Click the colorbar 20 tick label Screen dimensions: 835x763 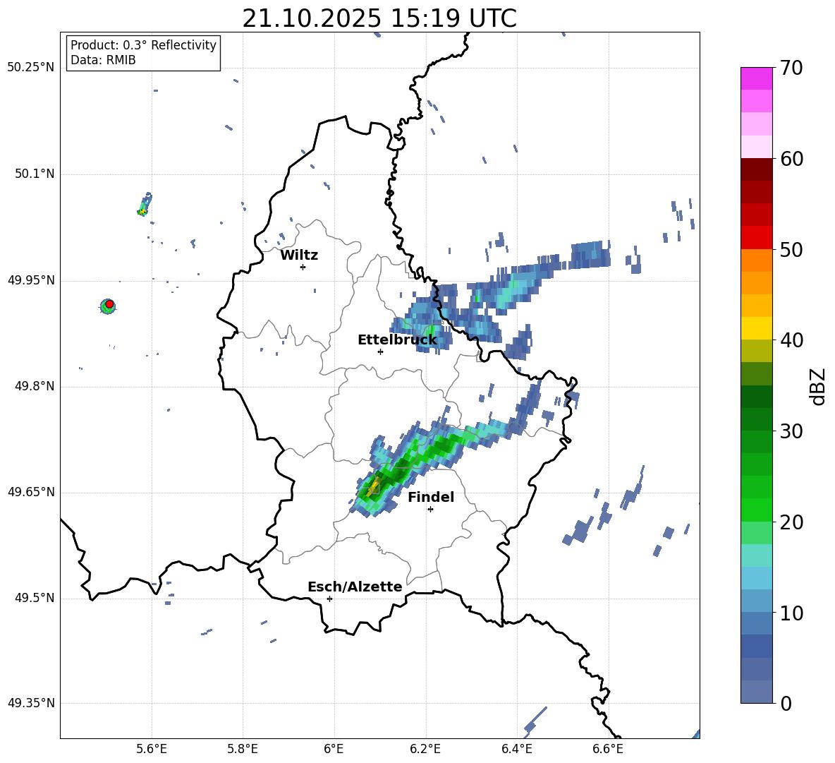click(x=791, y=522)
